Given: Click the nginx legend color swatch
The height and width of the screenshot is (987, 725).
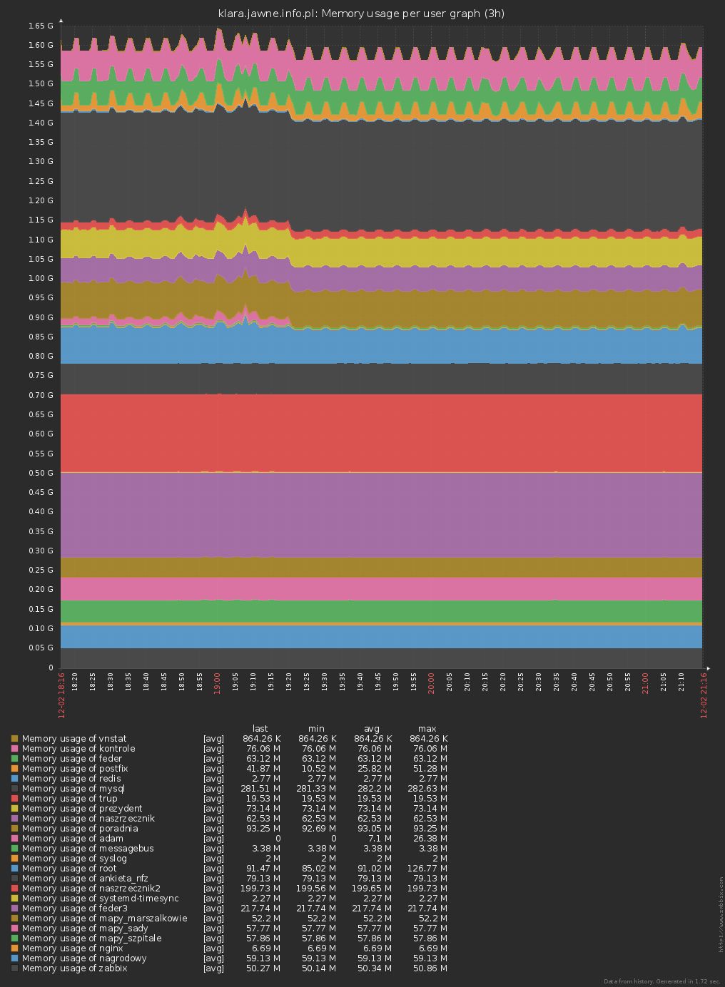Looking at the screenshot, I should click(14, 948).
